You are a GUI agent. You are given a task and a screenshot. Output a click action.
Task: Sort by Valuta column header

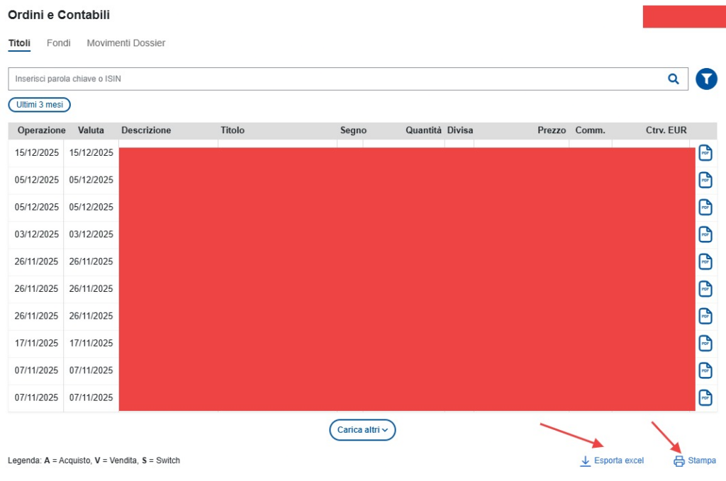coord(91,130)
